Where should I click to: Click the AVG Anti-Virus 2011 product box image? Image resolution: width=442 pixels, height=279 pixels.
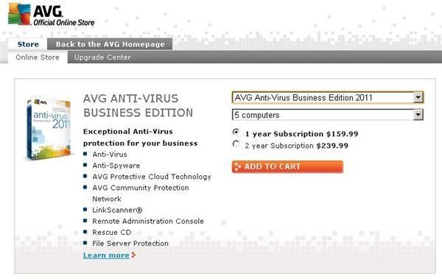coord(49,129)
